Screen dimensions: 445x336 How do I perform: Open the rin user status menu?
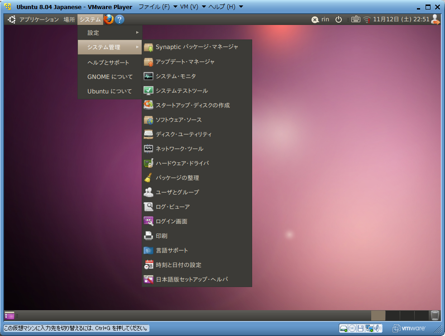(321, 19)
